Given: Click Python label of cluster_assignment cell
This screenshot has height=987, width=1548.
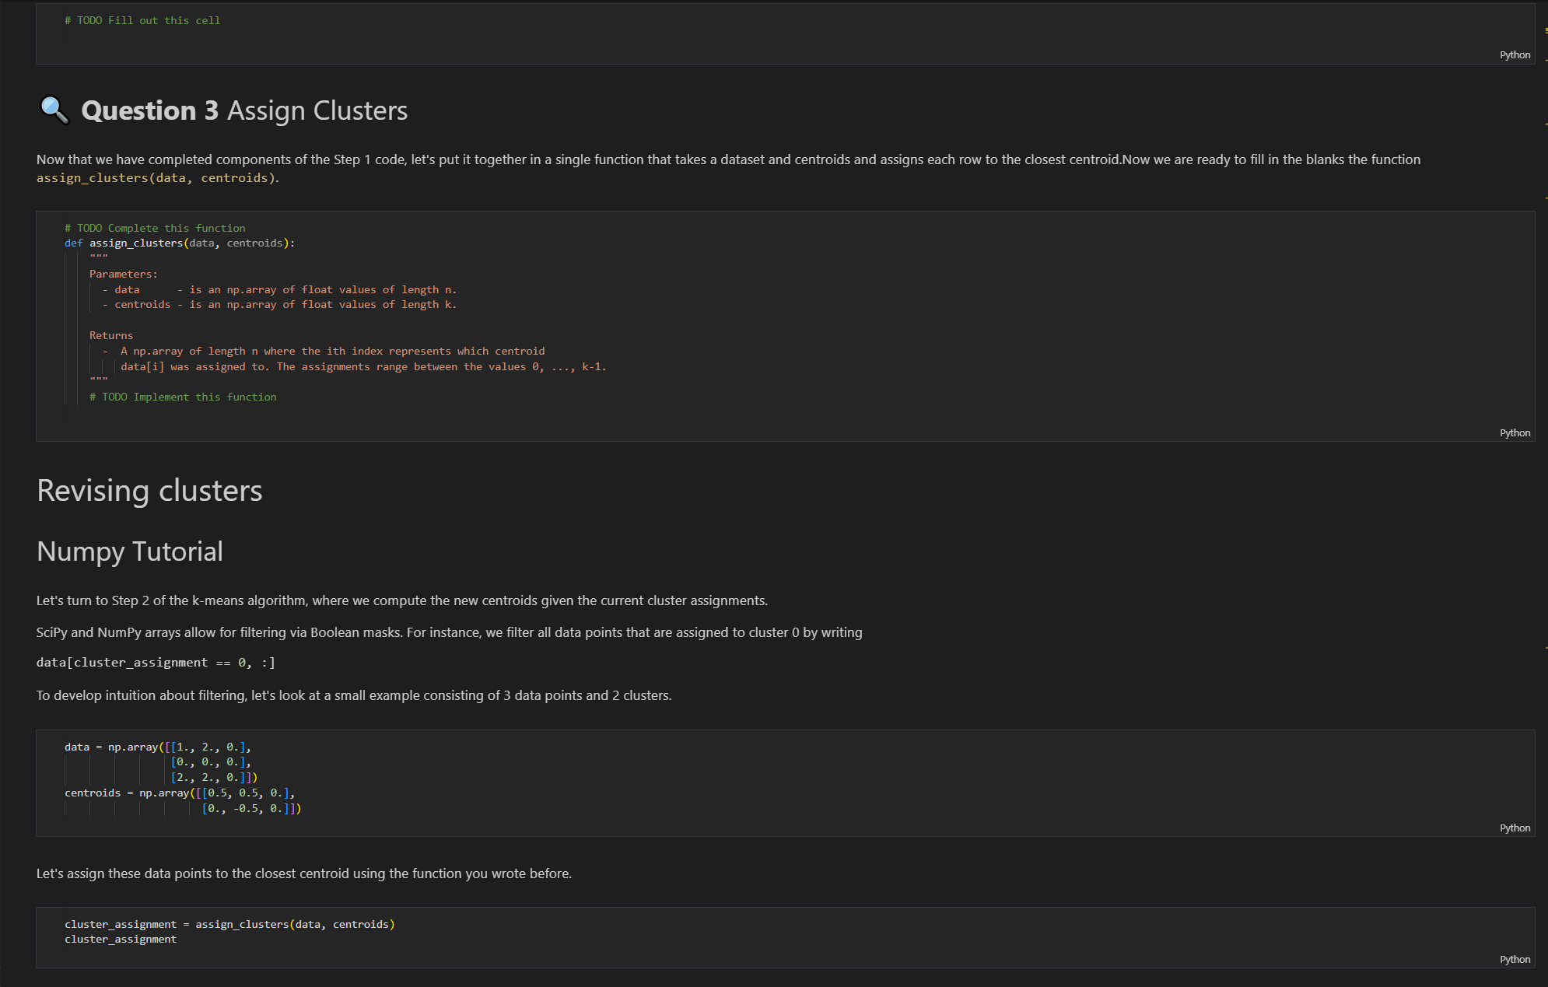Looking at the screenshot, I should [1514, 960].
